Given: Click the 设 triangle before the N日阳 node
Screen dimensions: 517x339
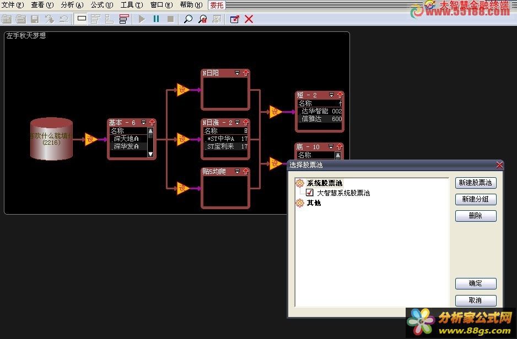Looking at the screenshot, I should [182, 90].
